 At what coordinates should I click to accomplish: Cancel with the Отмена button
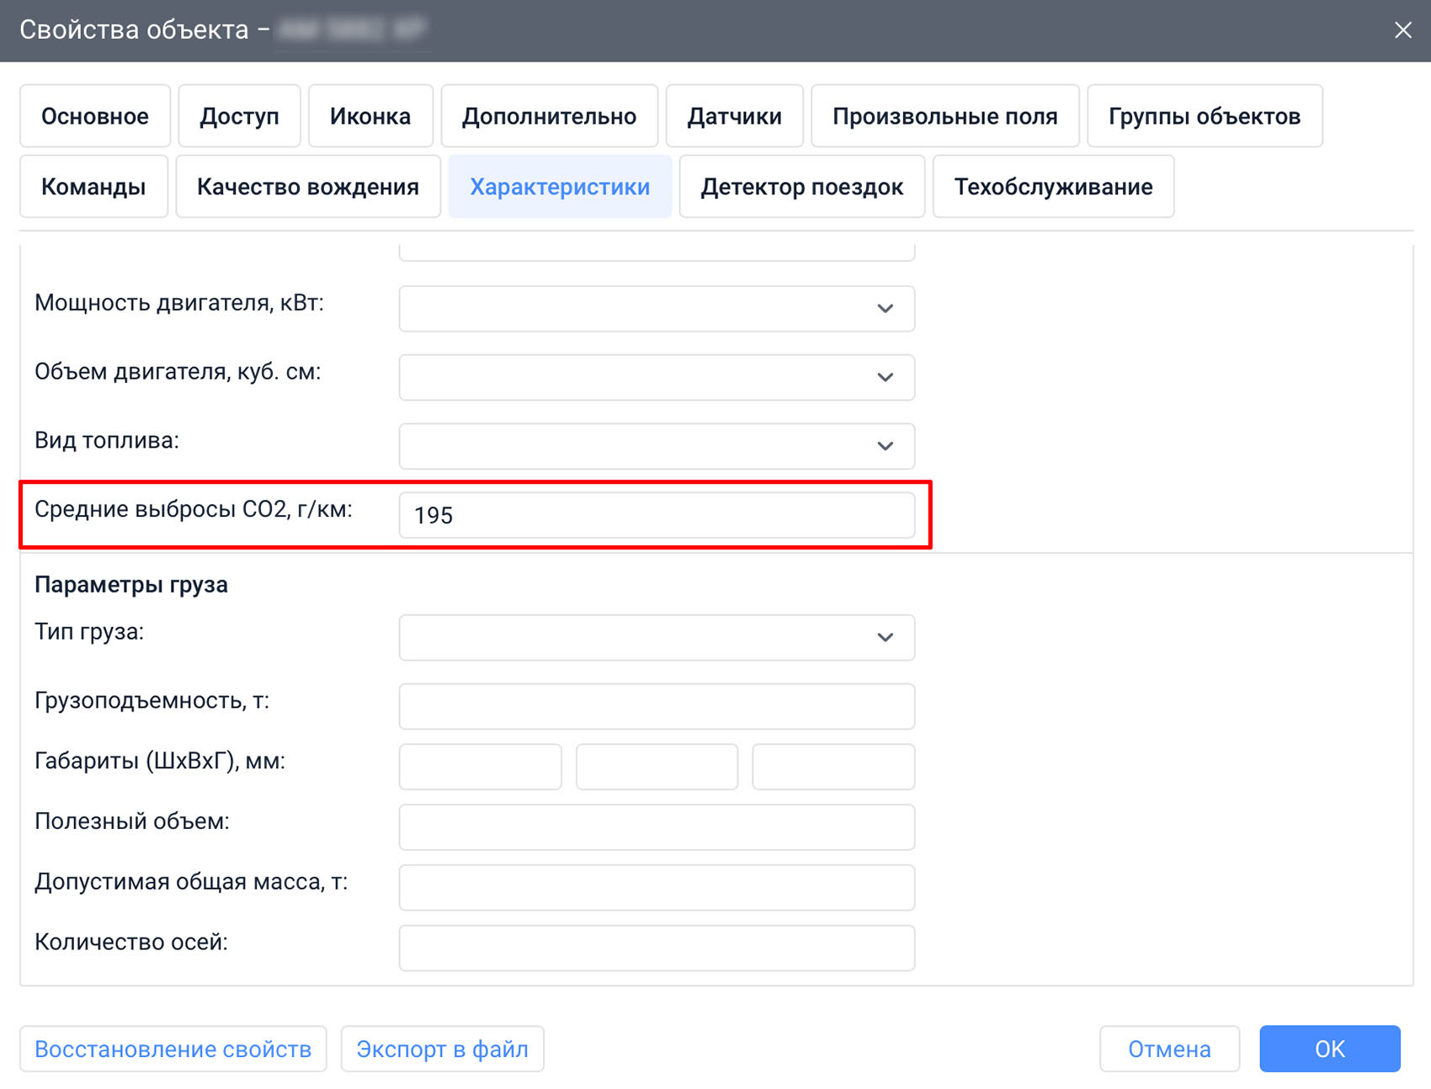[x=1169, y=1049]
